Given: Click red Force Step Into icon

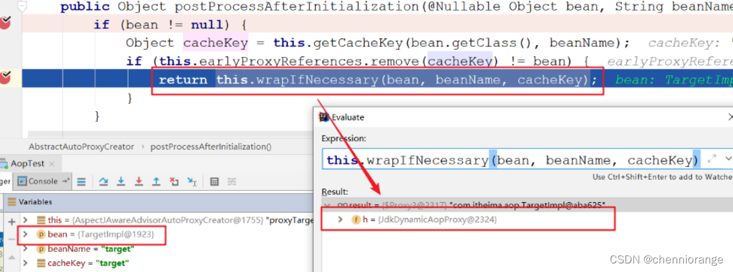Looking at the screenshot, I should click(x=139, y=182).
